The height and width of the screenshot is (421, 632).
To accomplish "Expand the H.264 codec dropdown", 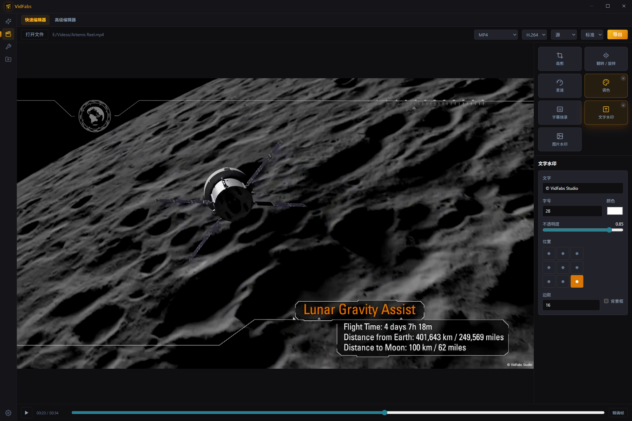I will click(x=534, y=35).
